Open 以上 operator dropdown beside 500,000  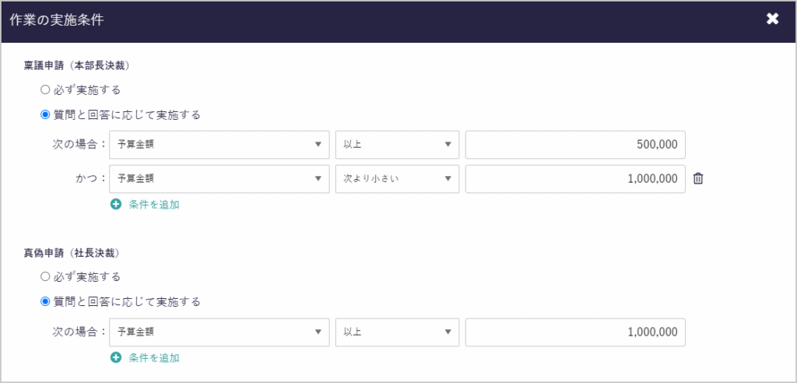pos(397,145)
